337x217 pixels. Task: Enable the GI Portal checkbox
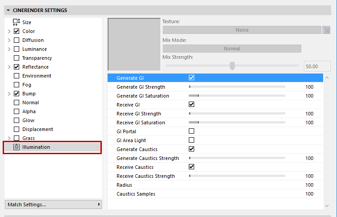tap(191, 131)
